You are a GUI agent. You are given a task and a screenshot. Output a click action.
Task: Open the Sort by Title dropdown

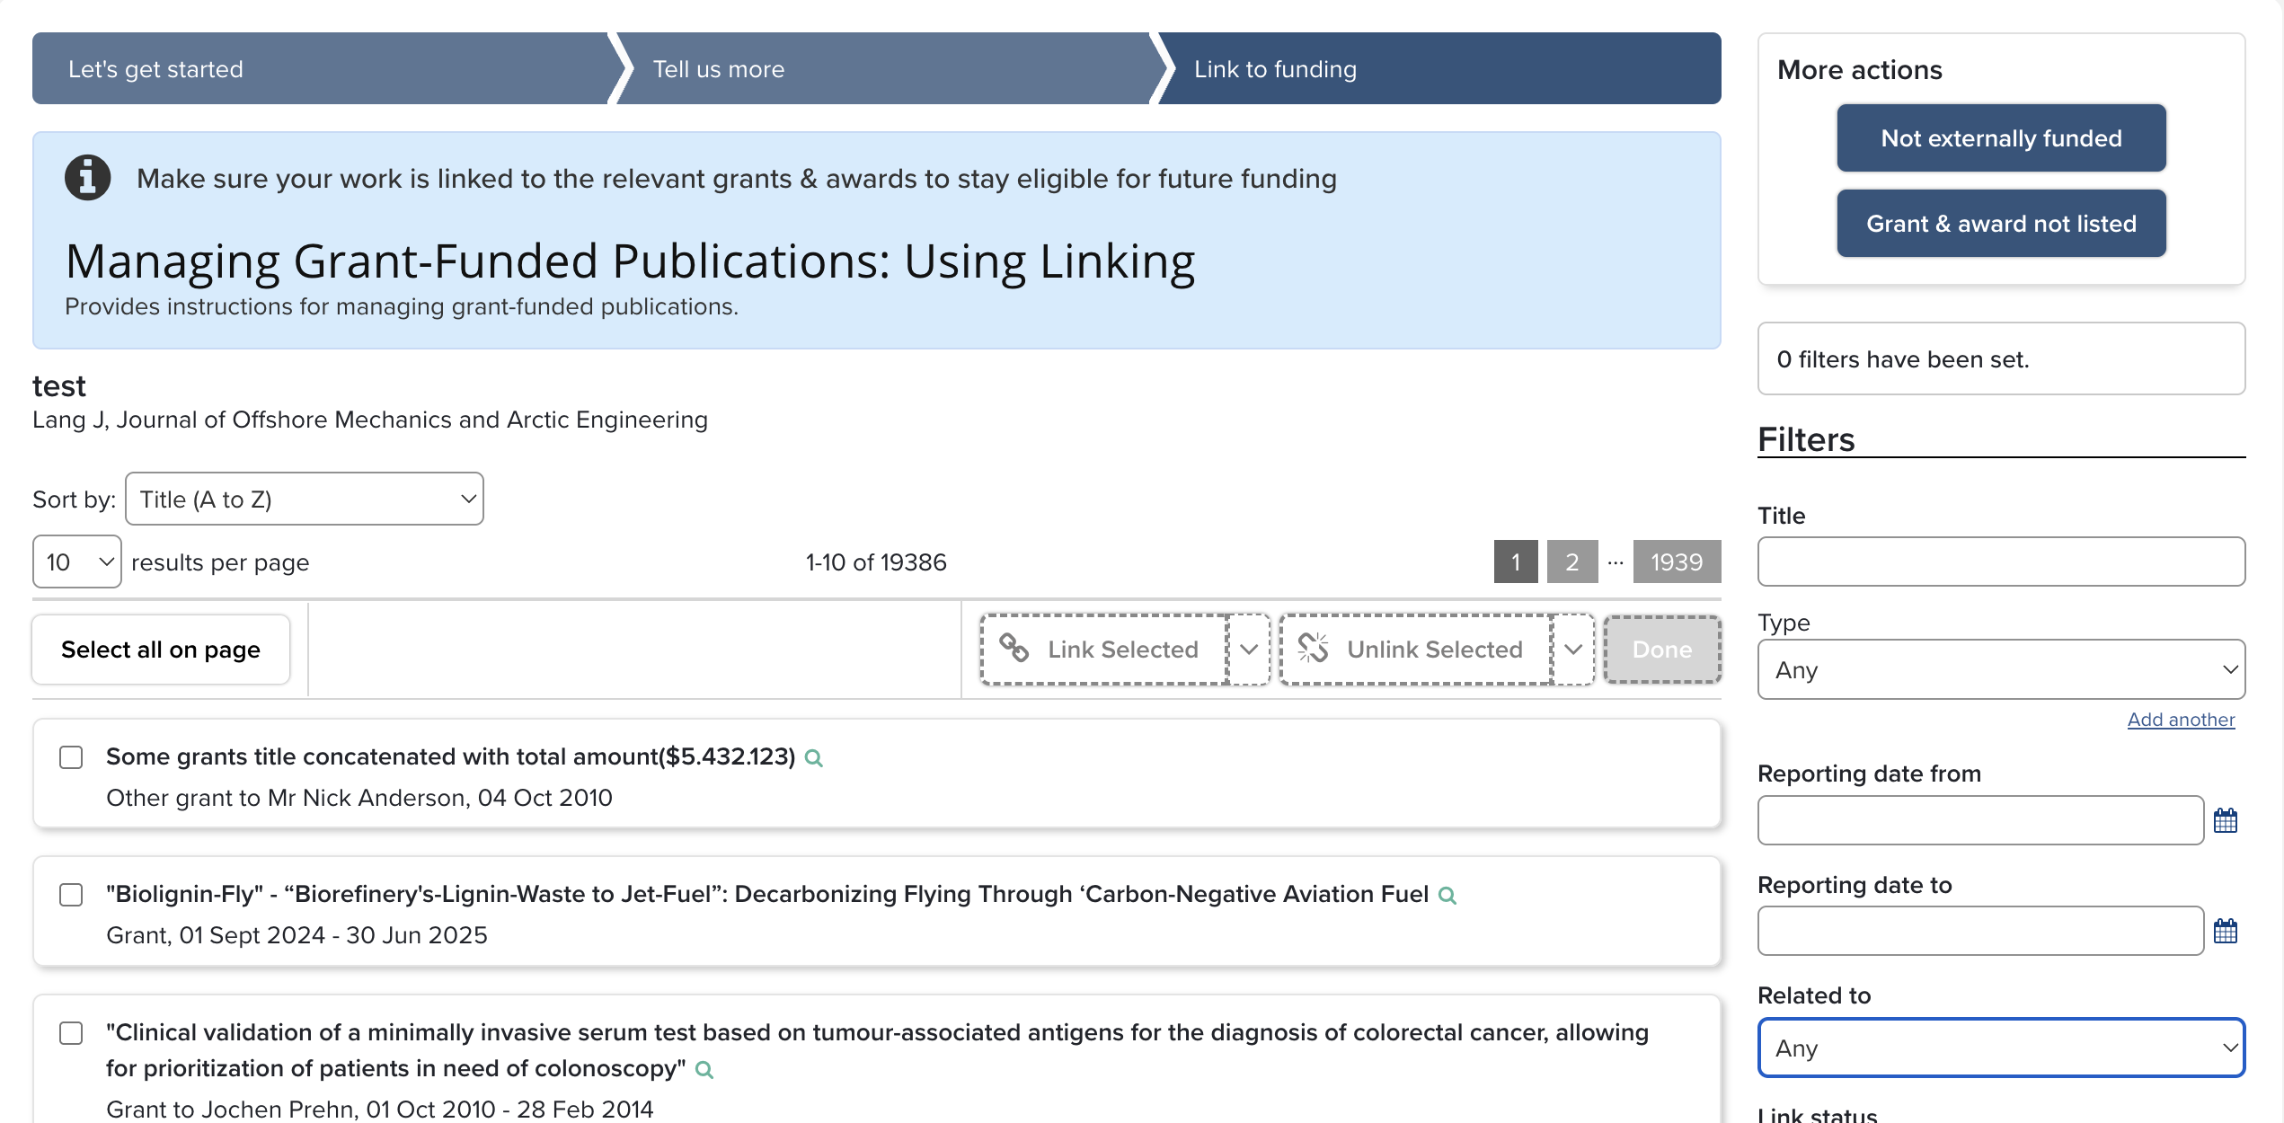point(304,500)
